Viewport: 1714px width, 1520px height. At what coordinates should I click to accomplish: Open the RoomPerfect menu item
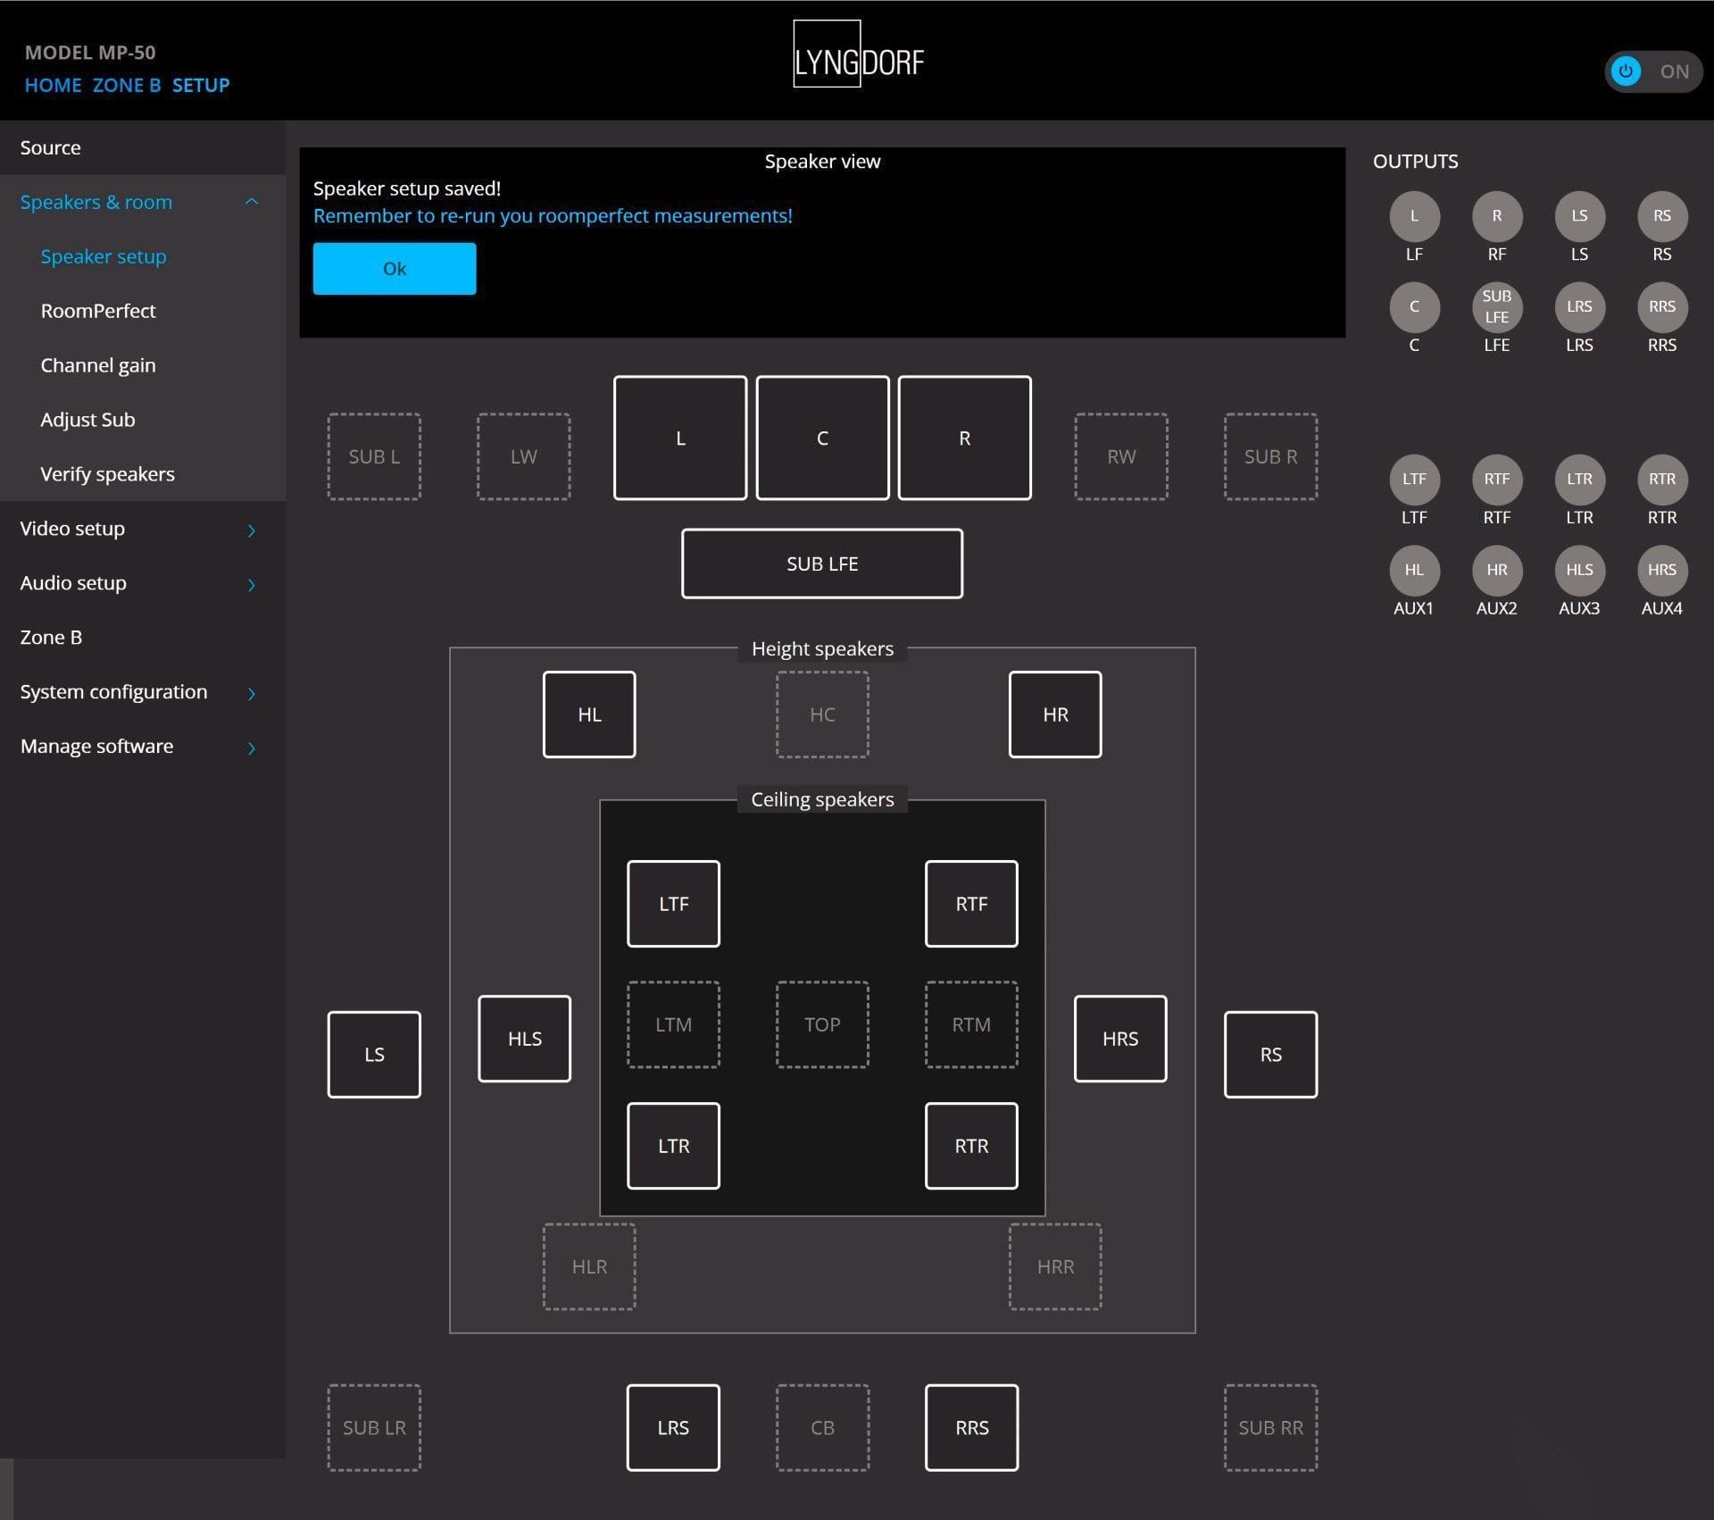click(x=98, y=311)
